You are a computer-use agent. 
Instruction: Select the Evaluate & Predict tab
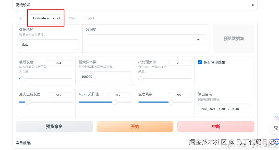pos(46,18)
